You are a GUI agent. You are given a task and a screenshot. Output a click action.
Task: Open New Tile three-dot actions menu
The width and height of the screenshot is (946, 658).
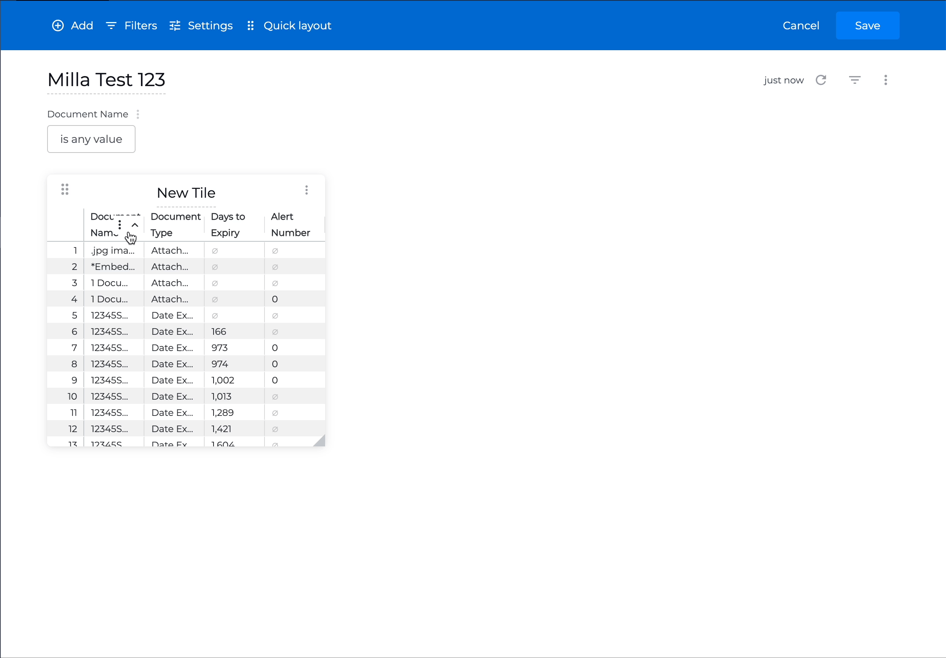[306, 190]
